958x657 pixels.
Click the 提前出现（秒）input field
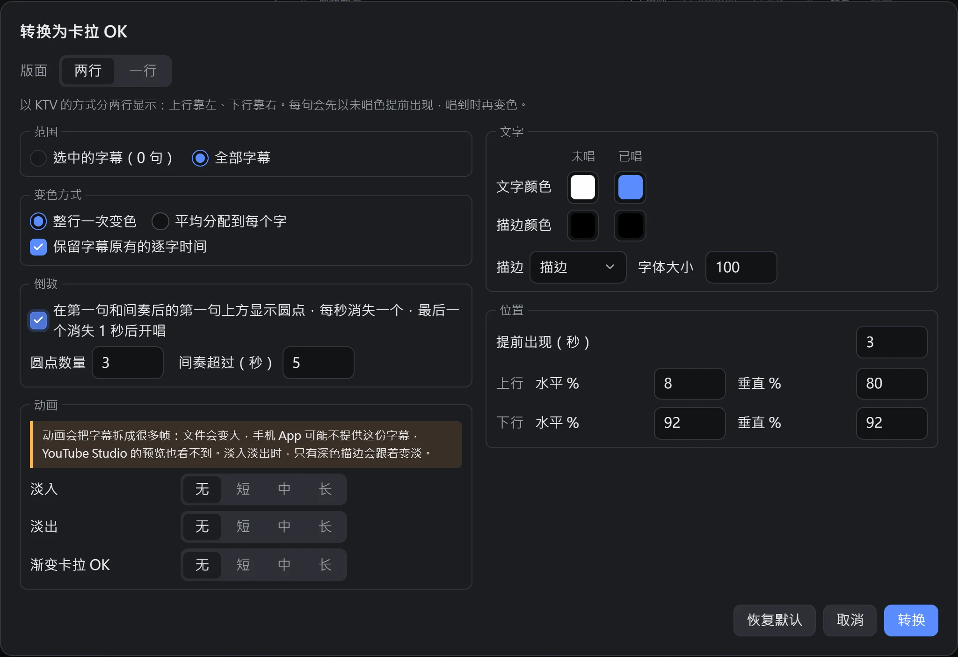tap(892, 342)
